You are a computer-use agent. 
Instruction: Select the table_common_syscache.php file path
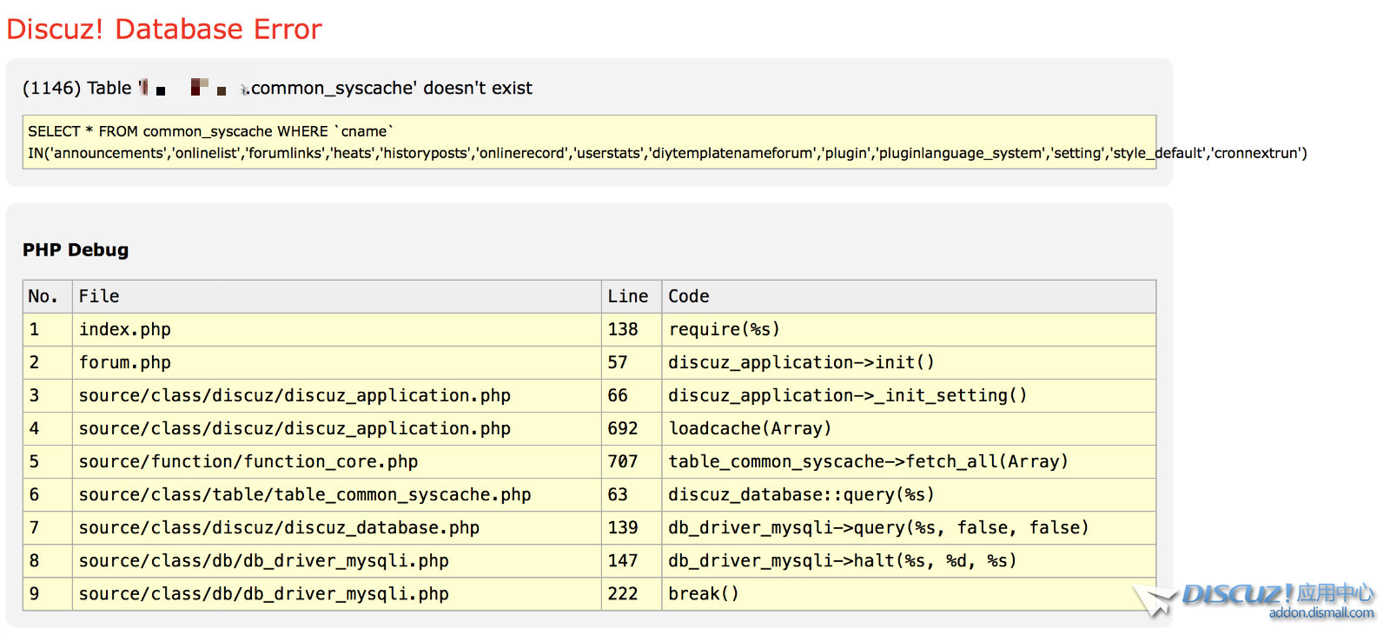click(305, 494)
